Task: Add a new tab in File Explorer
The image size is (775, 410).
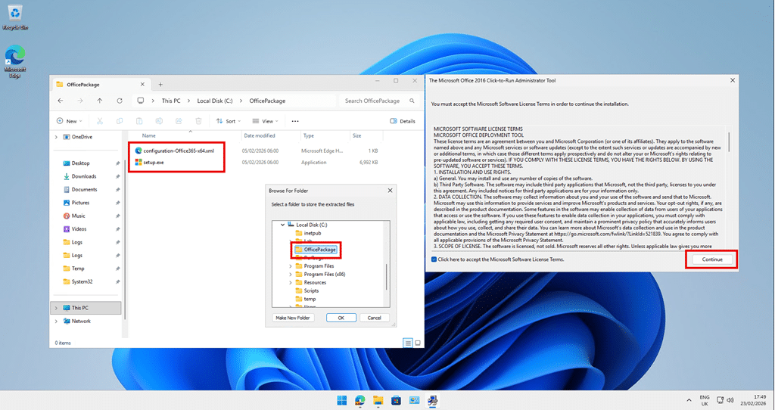Action: [160, 84]
